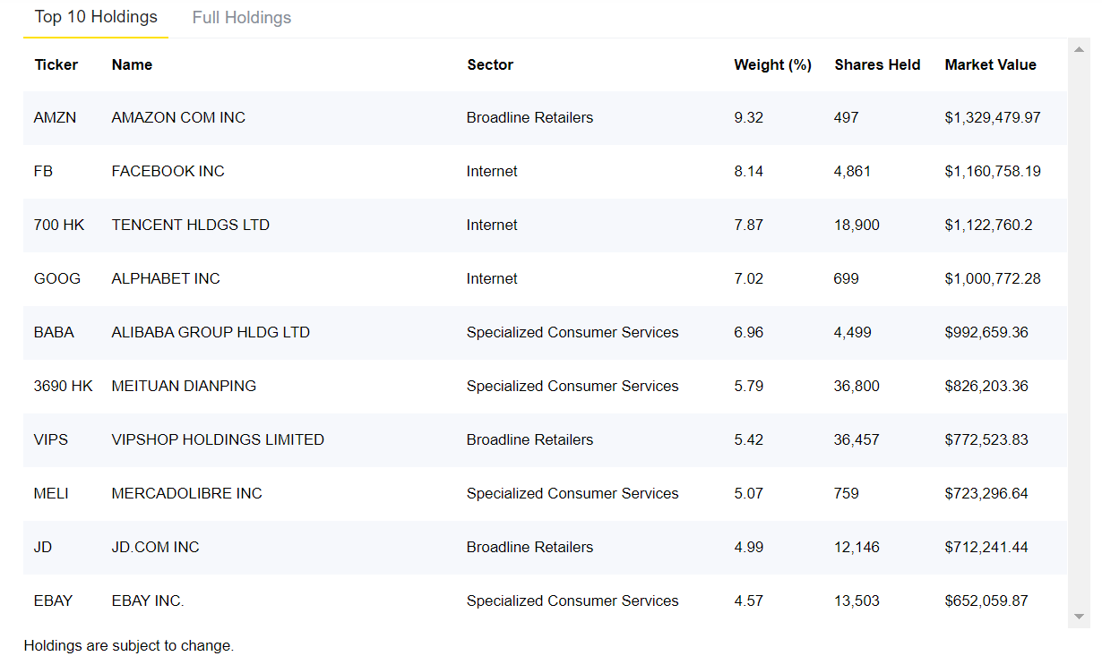Click the scrollbar up arrow
Image resolution: width=1102 pixels, height=656 pixels.
click(x=1079, y=47)
